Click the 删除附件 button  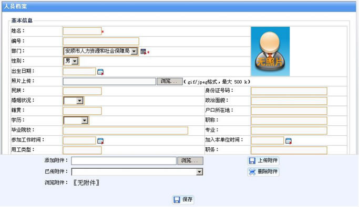[263, 171]
